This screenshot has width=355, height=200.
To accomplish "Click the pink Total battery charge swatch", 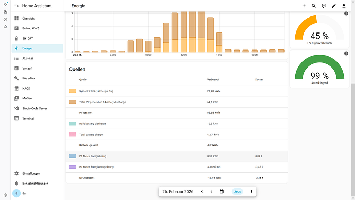I will point(73,135).
